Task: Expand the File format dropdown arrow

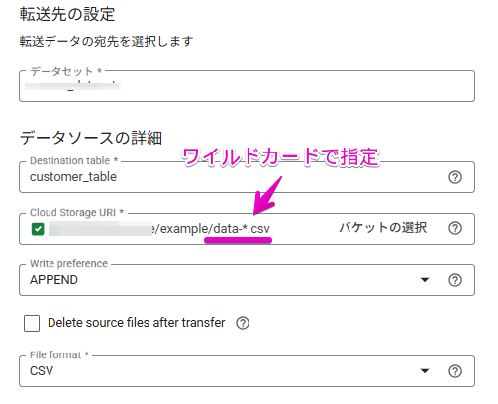Action: 425,371
